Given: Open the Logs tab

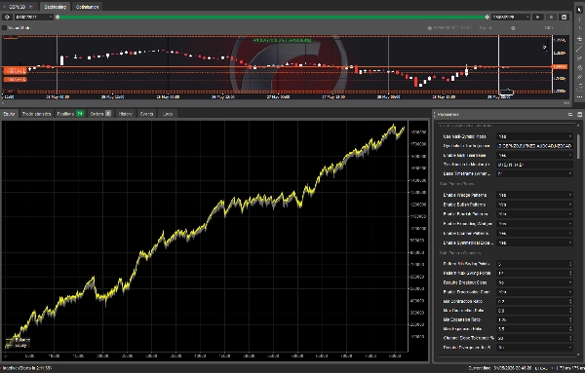Looking at the screenshot, I should (x=168, y=114).
